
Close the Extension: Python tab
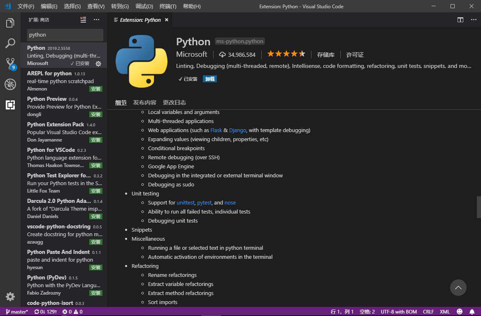coord(167,20)
